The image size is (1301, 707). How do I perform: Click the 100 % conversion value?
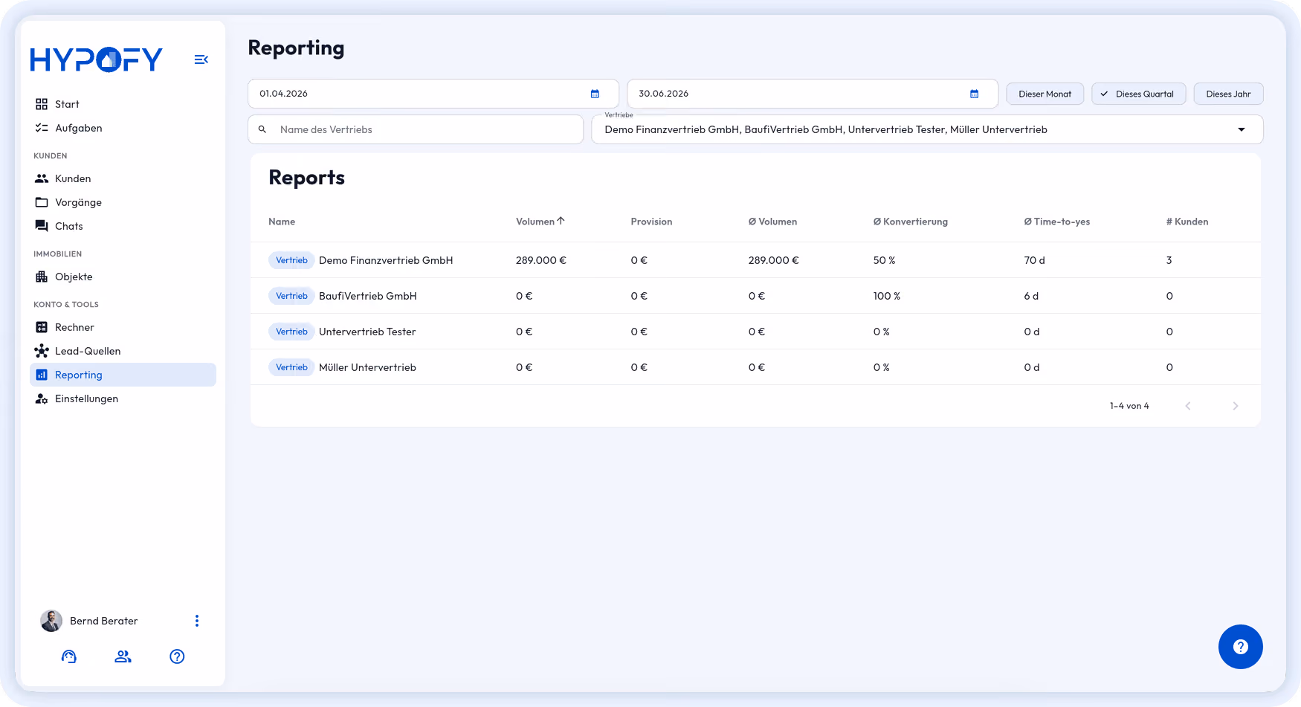(886, 296)
